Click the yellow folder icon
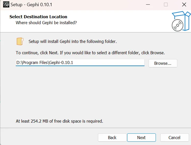 coord(20,41)
